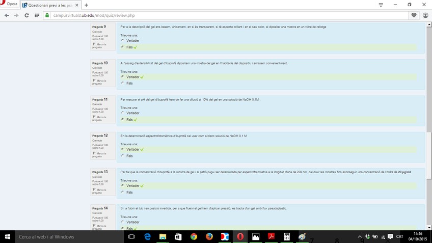Click the address bar URL field
This screenshot has width=432, height=243.
pyautogui.click(x=224, y=15)
